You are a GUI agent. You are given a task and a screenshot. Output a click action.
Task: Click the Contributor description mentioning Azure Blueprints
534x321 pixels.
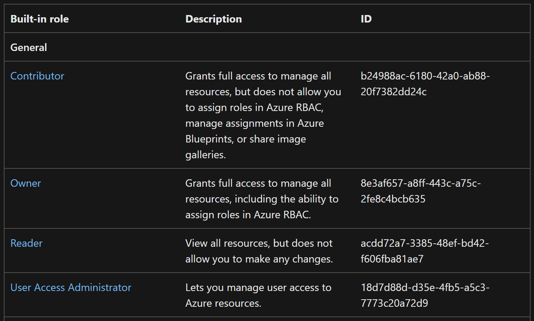(263, 115)
